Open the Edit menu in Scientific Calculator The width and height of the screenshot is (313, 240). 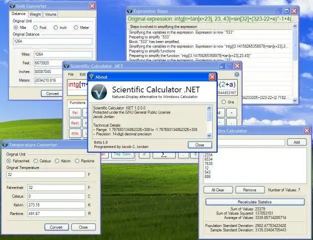tap(82, 74)
